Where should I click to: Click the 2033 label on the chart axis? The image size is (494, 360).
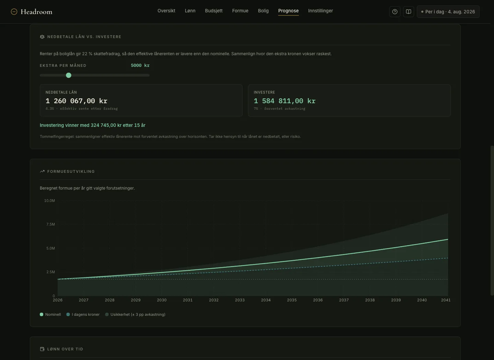(240, 300)
